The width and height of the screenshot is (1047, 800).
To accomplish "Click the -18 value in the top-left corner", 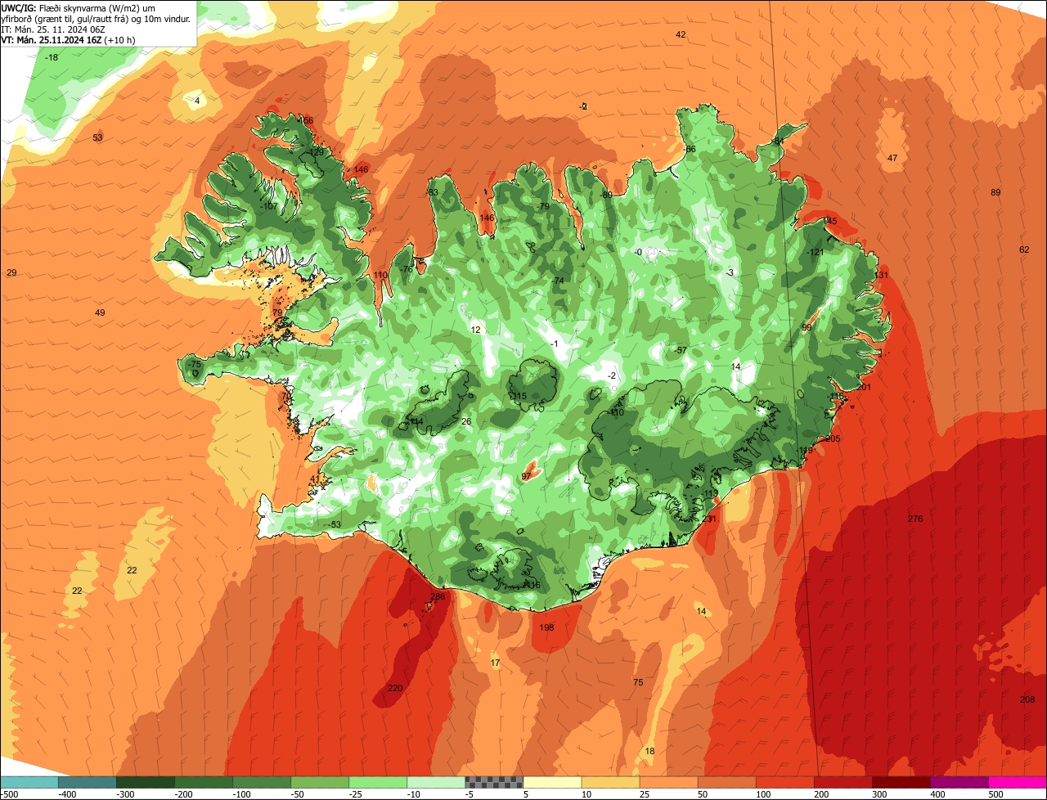I will click(52, 57).
